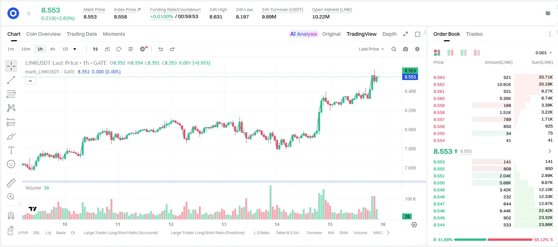Click the chart screenshot camera icon
This screenshot has width=558, height=247.
pos(406,49)
